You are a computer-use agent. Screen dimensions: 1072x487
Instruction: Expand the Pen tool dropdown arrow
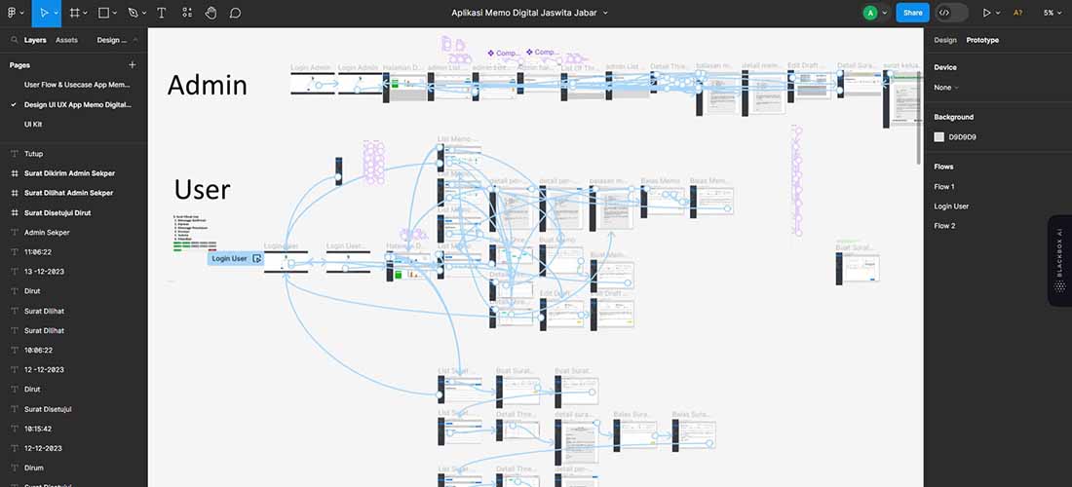(x=143, y=13)
